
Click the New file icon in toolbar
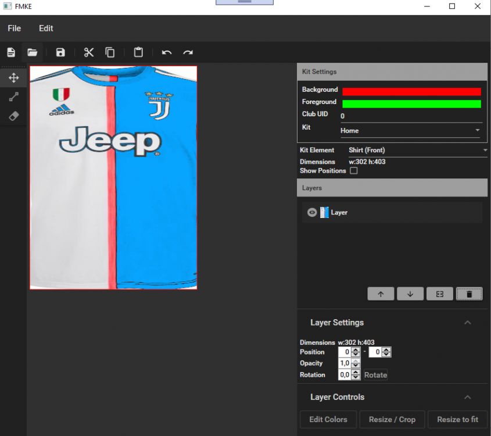pos(11,52)
